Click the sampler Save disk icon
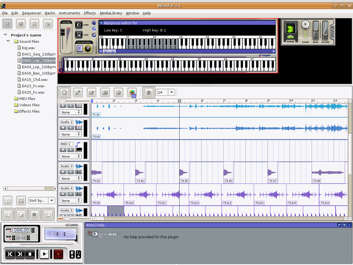Screen dimensions: 353x265 click(79, 35)
